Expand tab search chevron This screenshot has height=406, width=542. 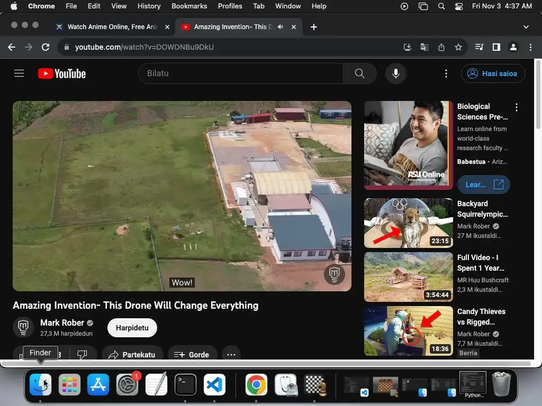coord(526,27)
